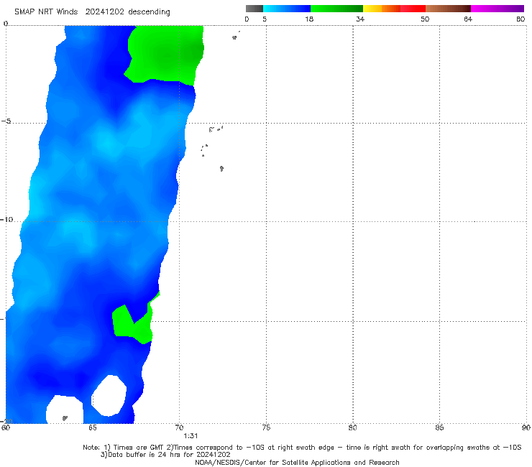Click the "-10" latitude label on left axis
Image resolution: width=532 pixels, height=467 pixels.
click(6, 219)
